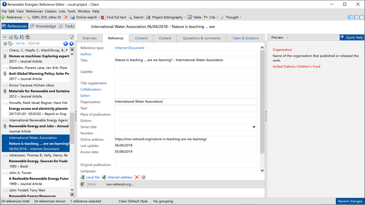
Task: Toggle read circle for International Renewable Energy Agency
Action: (x=7, y=120)
